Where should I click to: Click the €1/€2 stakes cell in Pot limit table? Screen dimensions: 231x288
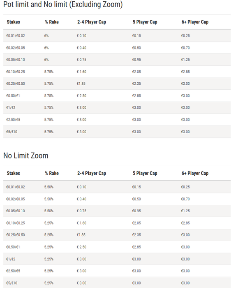11,108
